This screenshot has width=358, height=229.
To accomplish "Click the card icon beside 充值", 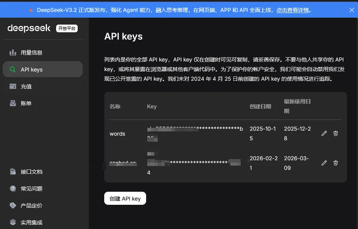I will click(x=13, y=86).
